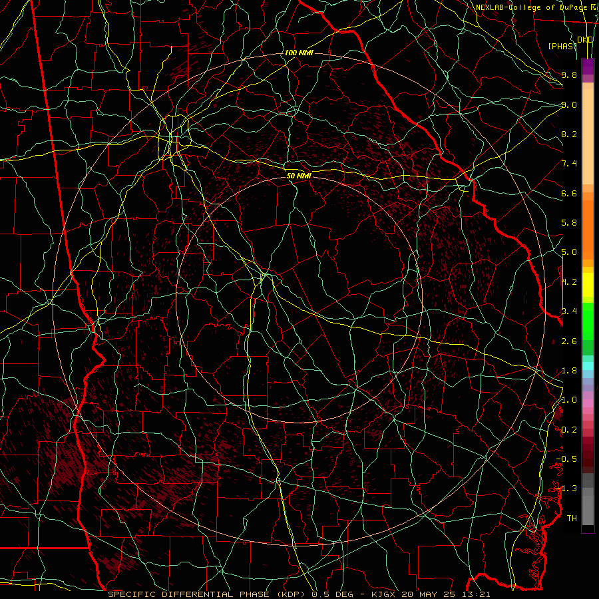Click the -0.5 value on the scale
Screen dimensions: 599x599
(566, 459)
